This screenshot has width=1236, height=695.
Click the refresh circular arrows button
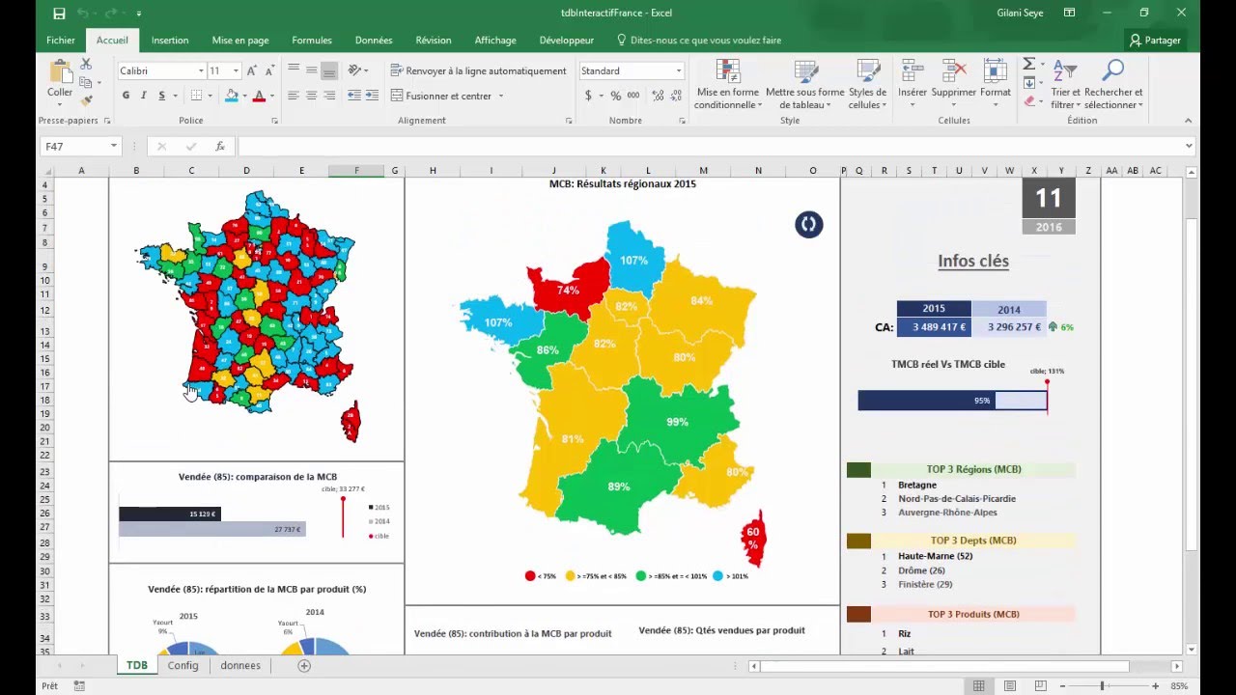pyautogui.click(x=808, y=225)
